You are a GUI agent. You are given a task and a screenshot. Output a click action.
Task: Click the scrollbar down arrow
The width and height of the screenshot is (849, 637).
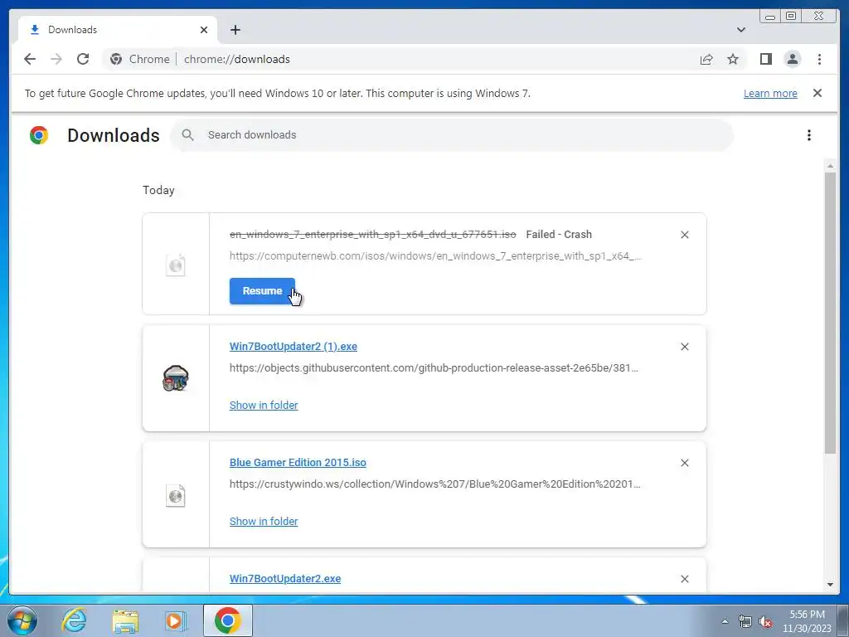point(830,585)
